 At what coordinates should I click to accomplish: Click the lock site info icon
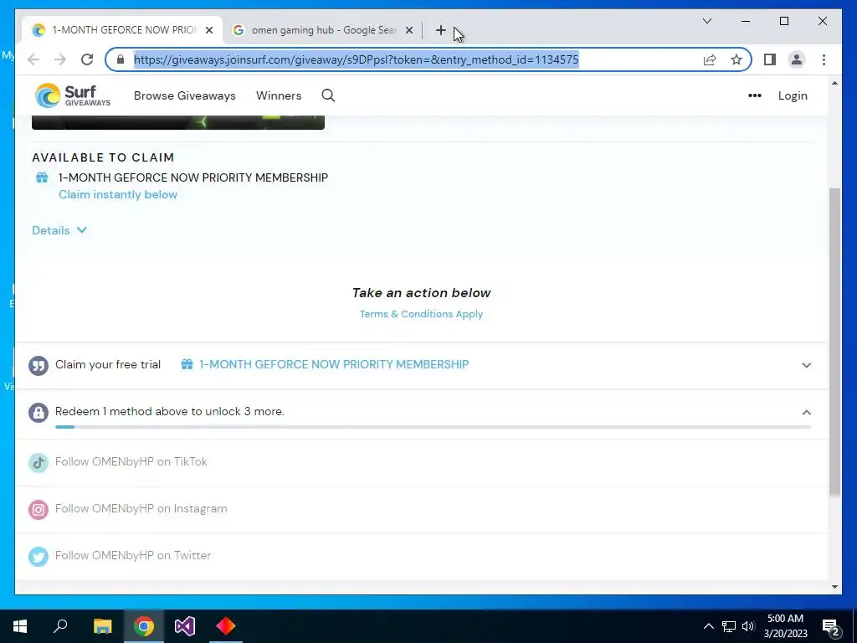click(x=121, y=59)
